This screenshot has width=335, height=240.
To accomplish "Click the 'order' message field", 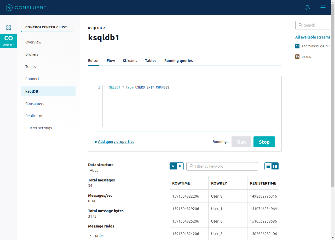I will [100, 236].
